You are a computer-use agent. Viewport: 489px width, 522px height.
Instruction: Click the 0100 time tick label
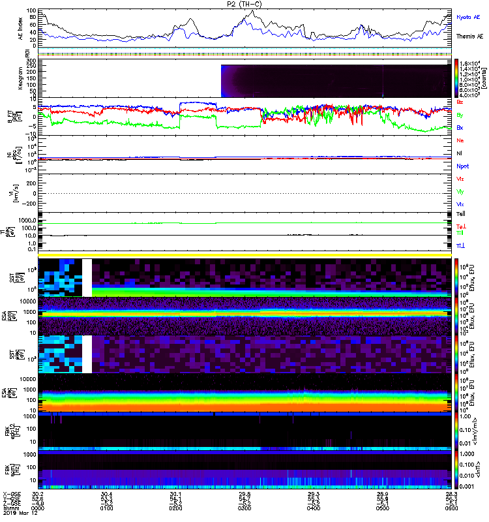[106, 508]
